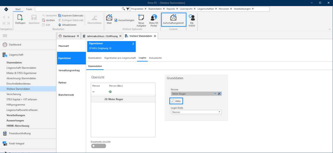
Task: Open the Person dropdown arrow
Action: point(215,94)
